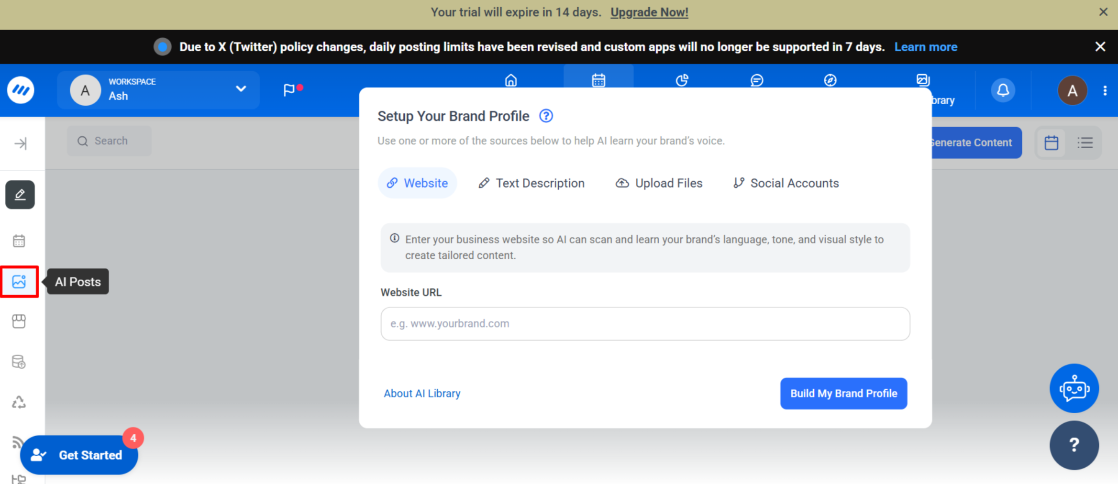Viewport: 1118px width, 484px height.
Task: Dismiss the Twitter policy notice
Action: click(x=1100, y=46)
